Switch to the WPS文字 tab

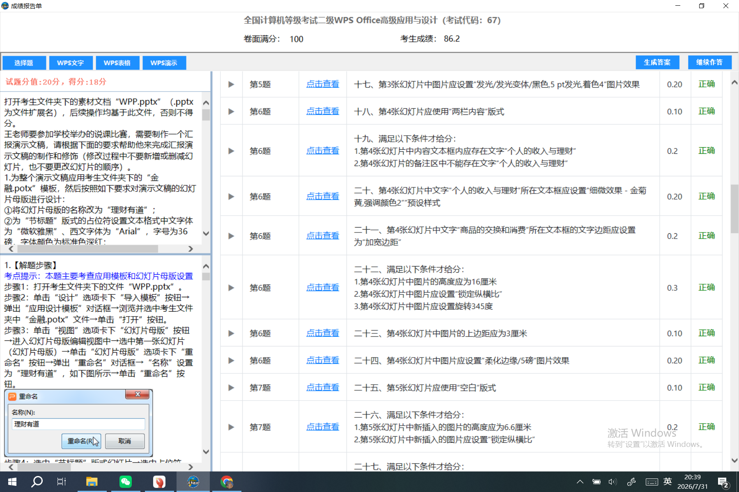click(x=71, y=63)
